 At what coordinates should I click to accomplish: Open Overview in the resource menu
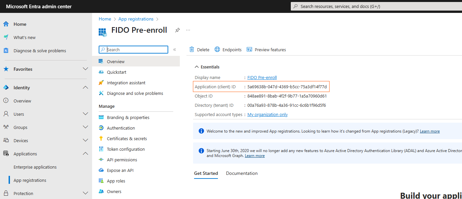tap(136, 61)
